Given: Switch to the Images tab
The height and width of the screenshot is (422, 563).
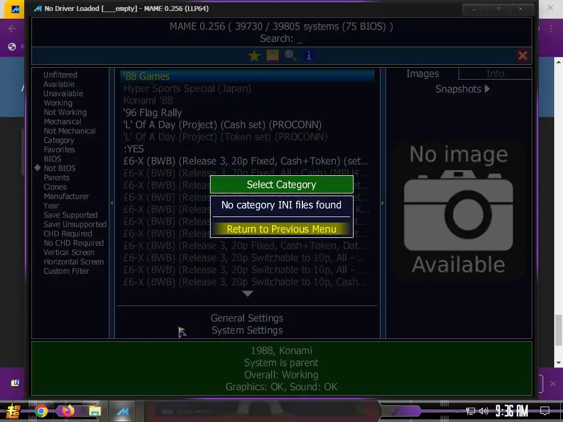Looking at the screenshot, I should pos(422,74).
